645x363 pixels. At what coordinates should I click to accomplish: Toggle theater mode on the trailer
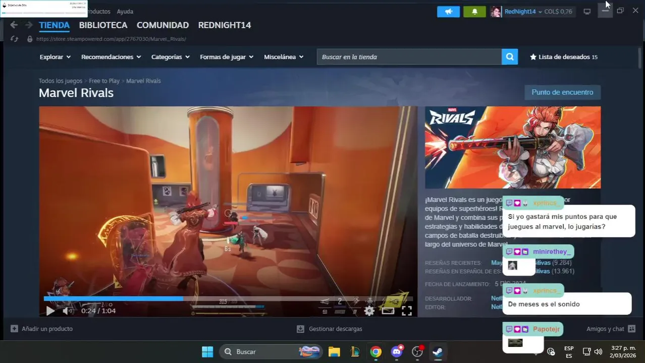(x=388, y=311)
